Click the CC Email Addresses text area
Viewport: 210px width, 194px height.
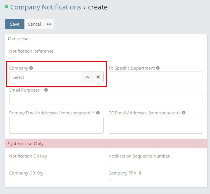tap(156, 125)
